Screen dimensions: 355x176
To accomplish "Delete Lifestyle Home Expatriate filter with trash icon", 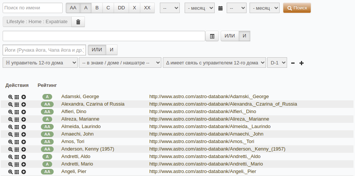I will click(x=78, y=22).
